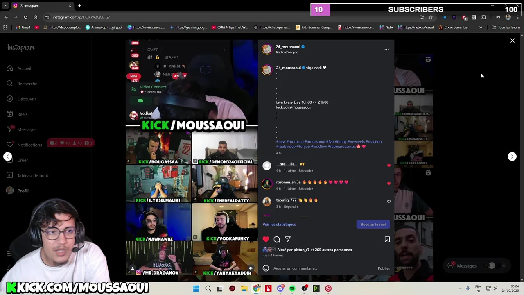
Task: Open Découvrir in Instagram sidebar
Action: pos(22,99)
